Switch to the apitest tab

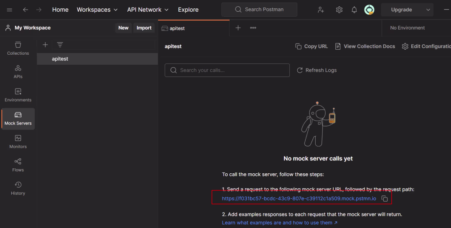(x=194, y=28)
